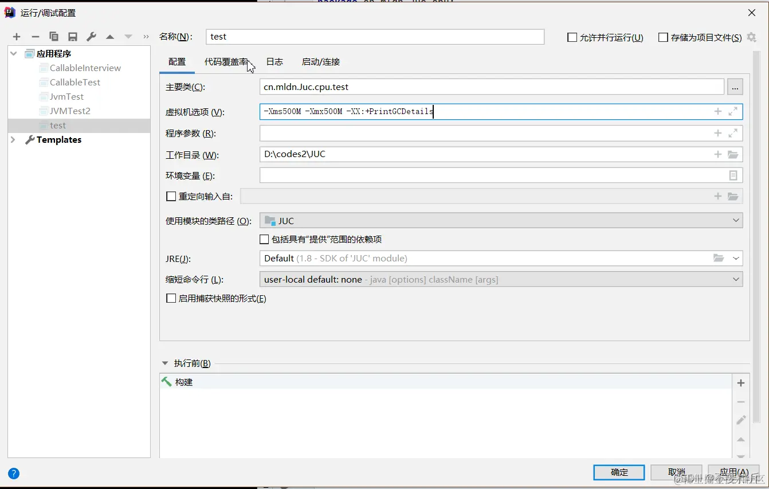Click the apply button

click(734, 472)
